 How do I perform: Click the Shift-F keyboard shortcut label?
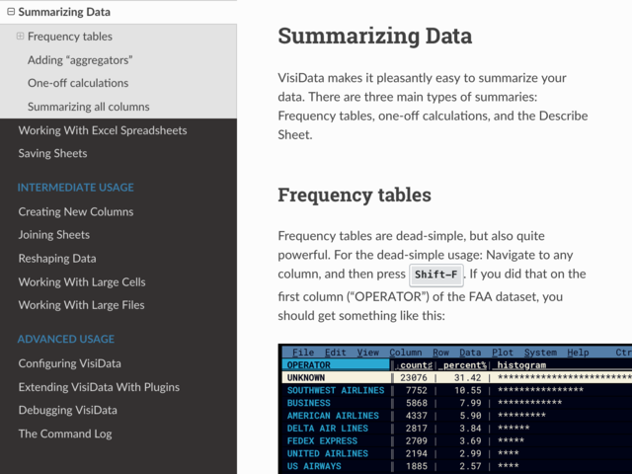(436, 275)
